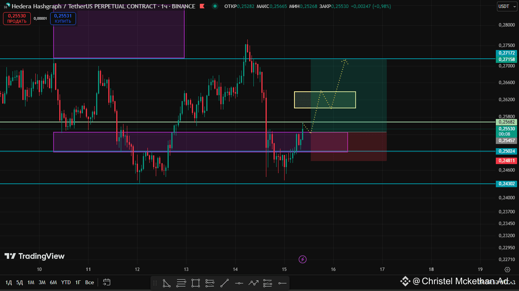519x291 pixels.
Task: Select the path arrow drawing tool
Action: coord(253,283)
